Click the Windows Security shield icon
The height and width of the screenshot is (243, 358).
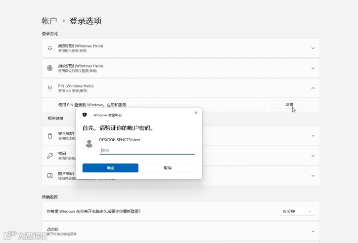tap(85, 115)
